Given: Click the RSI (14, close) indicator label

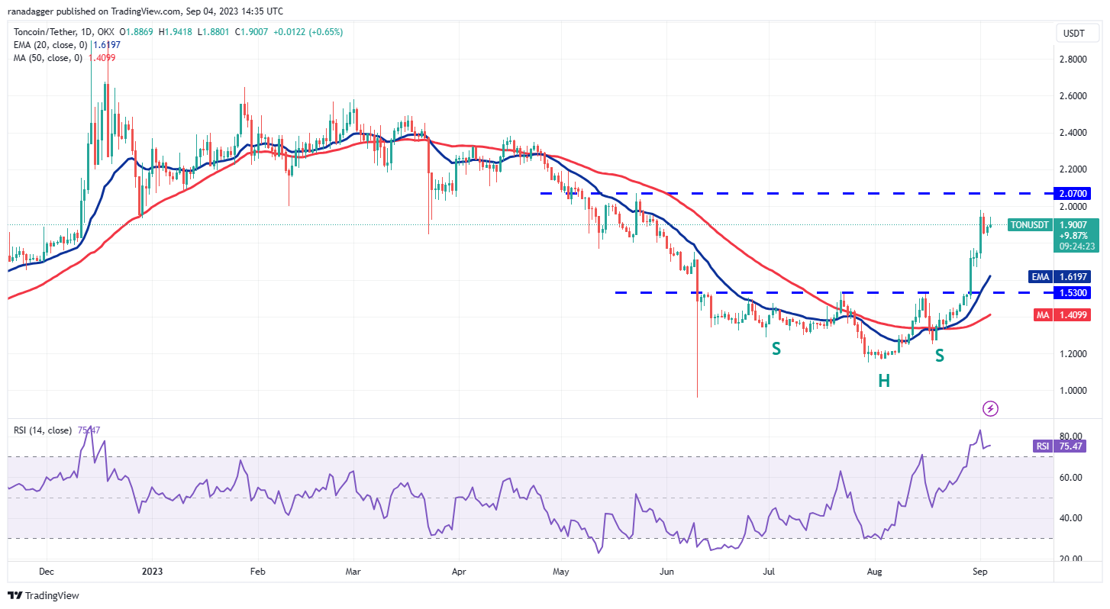Looking at the screenshot, I should (x=42, y=430).
